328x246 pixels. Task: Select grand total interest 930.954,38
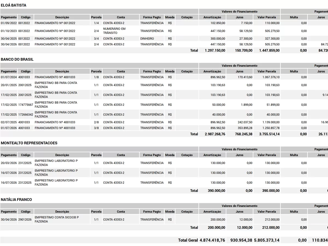click(242, 240)
